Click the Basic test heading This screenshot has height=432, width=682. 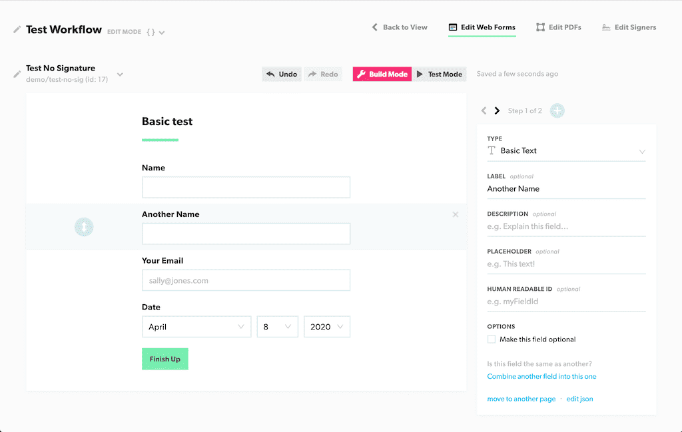coord(167,121)
